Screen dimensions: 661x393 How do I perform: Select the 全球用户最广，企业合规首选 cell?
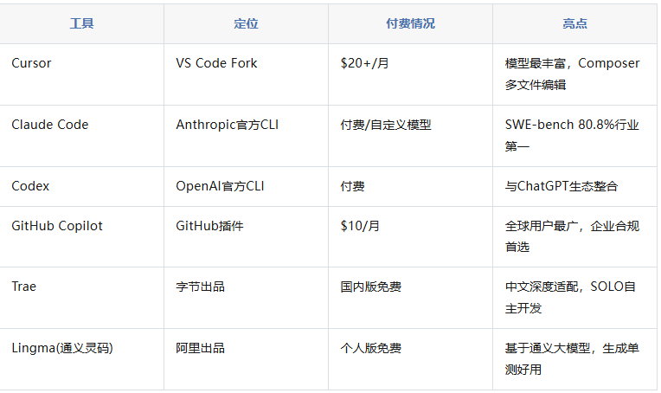tap(575, 236)
